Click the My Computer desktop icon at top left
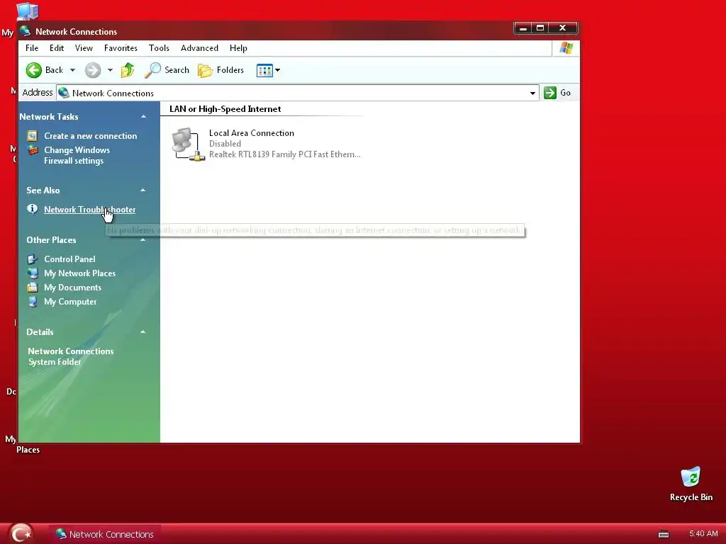The height and width of the screenshot is (544, 726). coord(27,11)
